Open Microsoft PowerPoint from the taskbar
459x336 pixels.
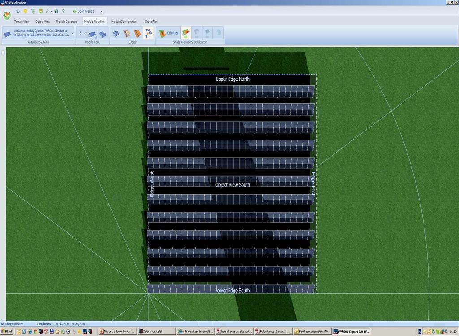click(x=117, y=332)
